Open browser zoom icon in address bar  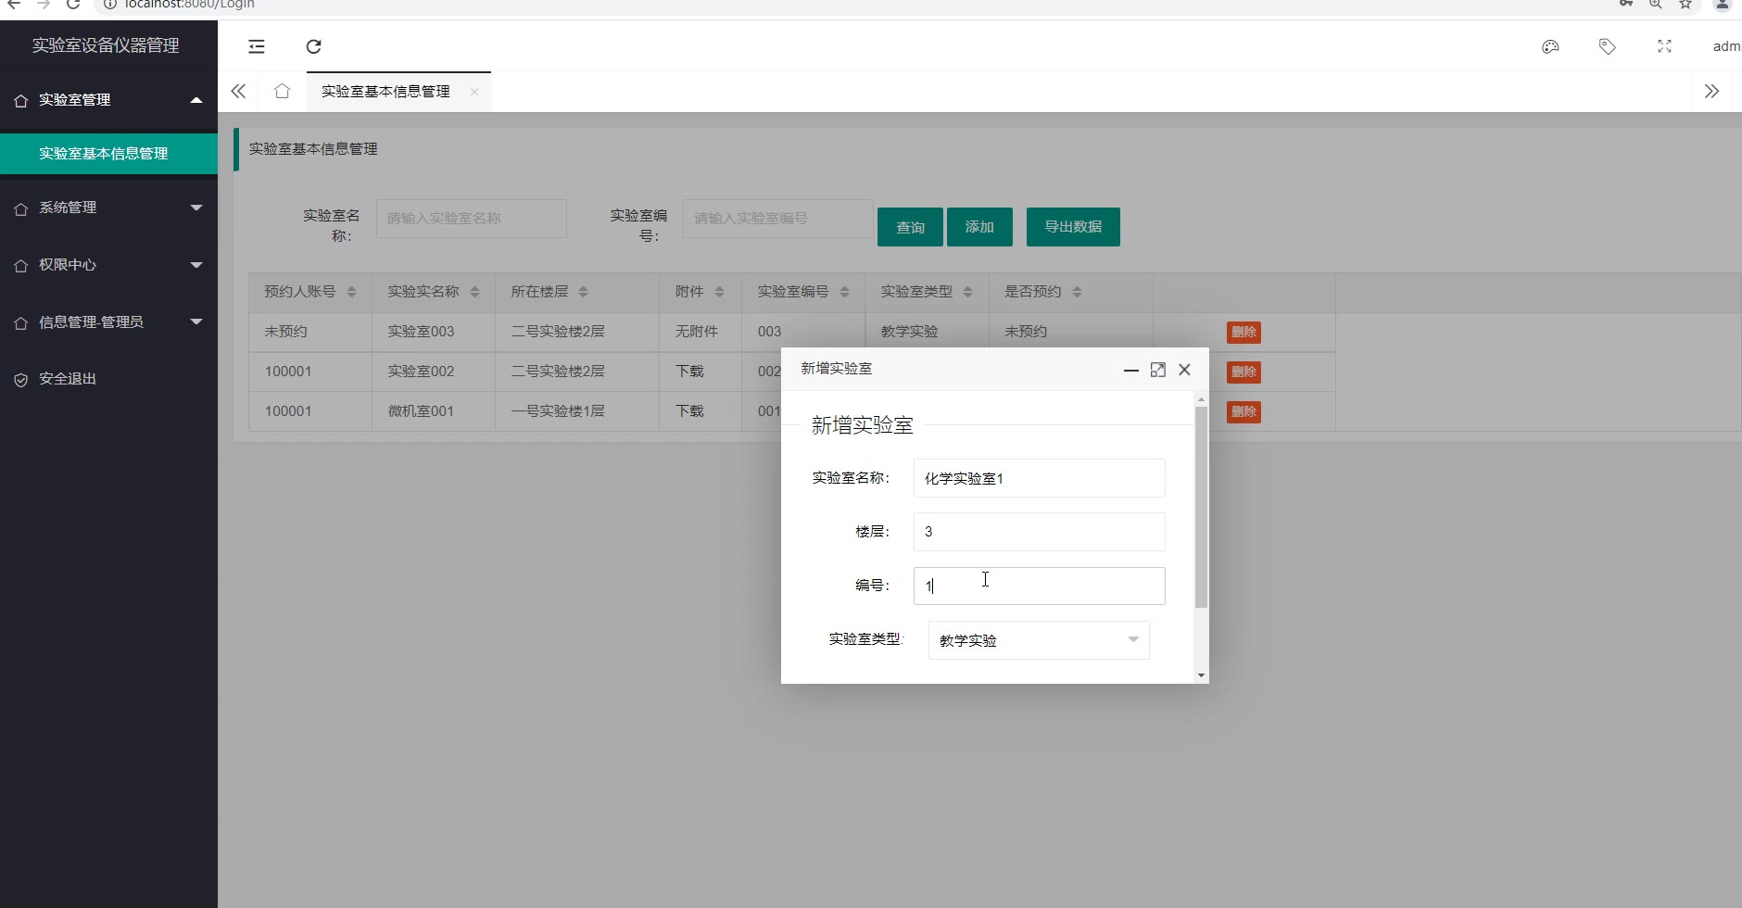point(1656,5)
